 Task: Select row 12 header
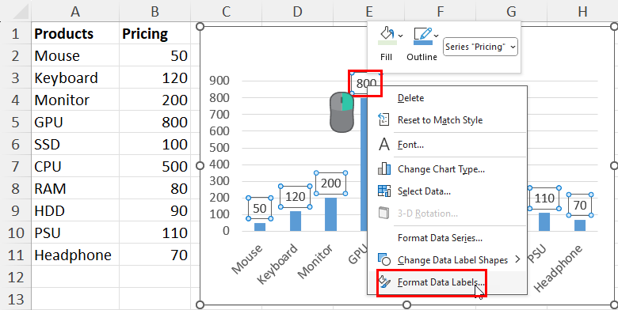pyautogui.click(x=15, y=278)
